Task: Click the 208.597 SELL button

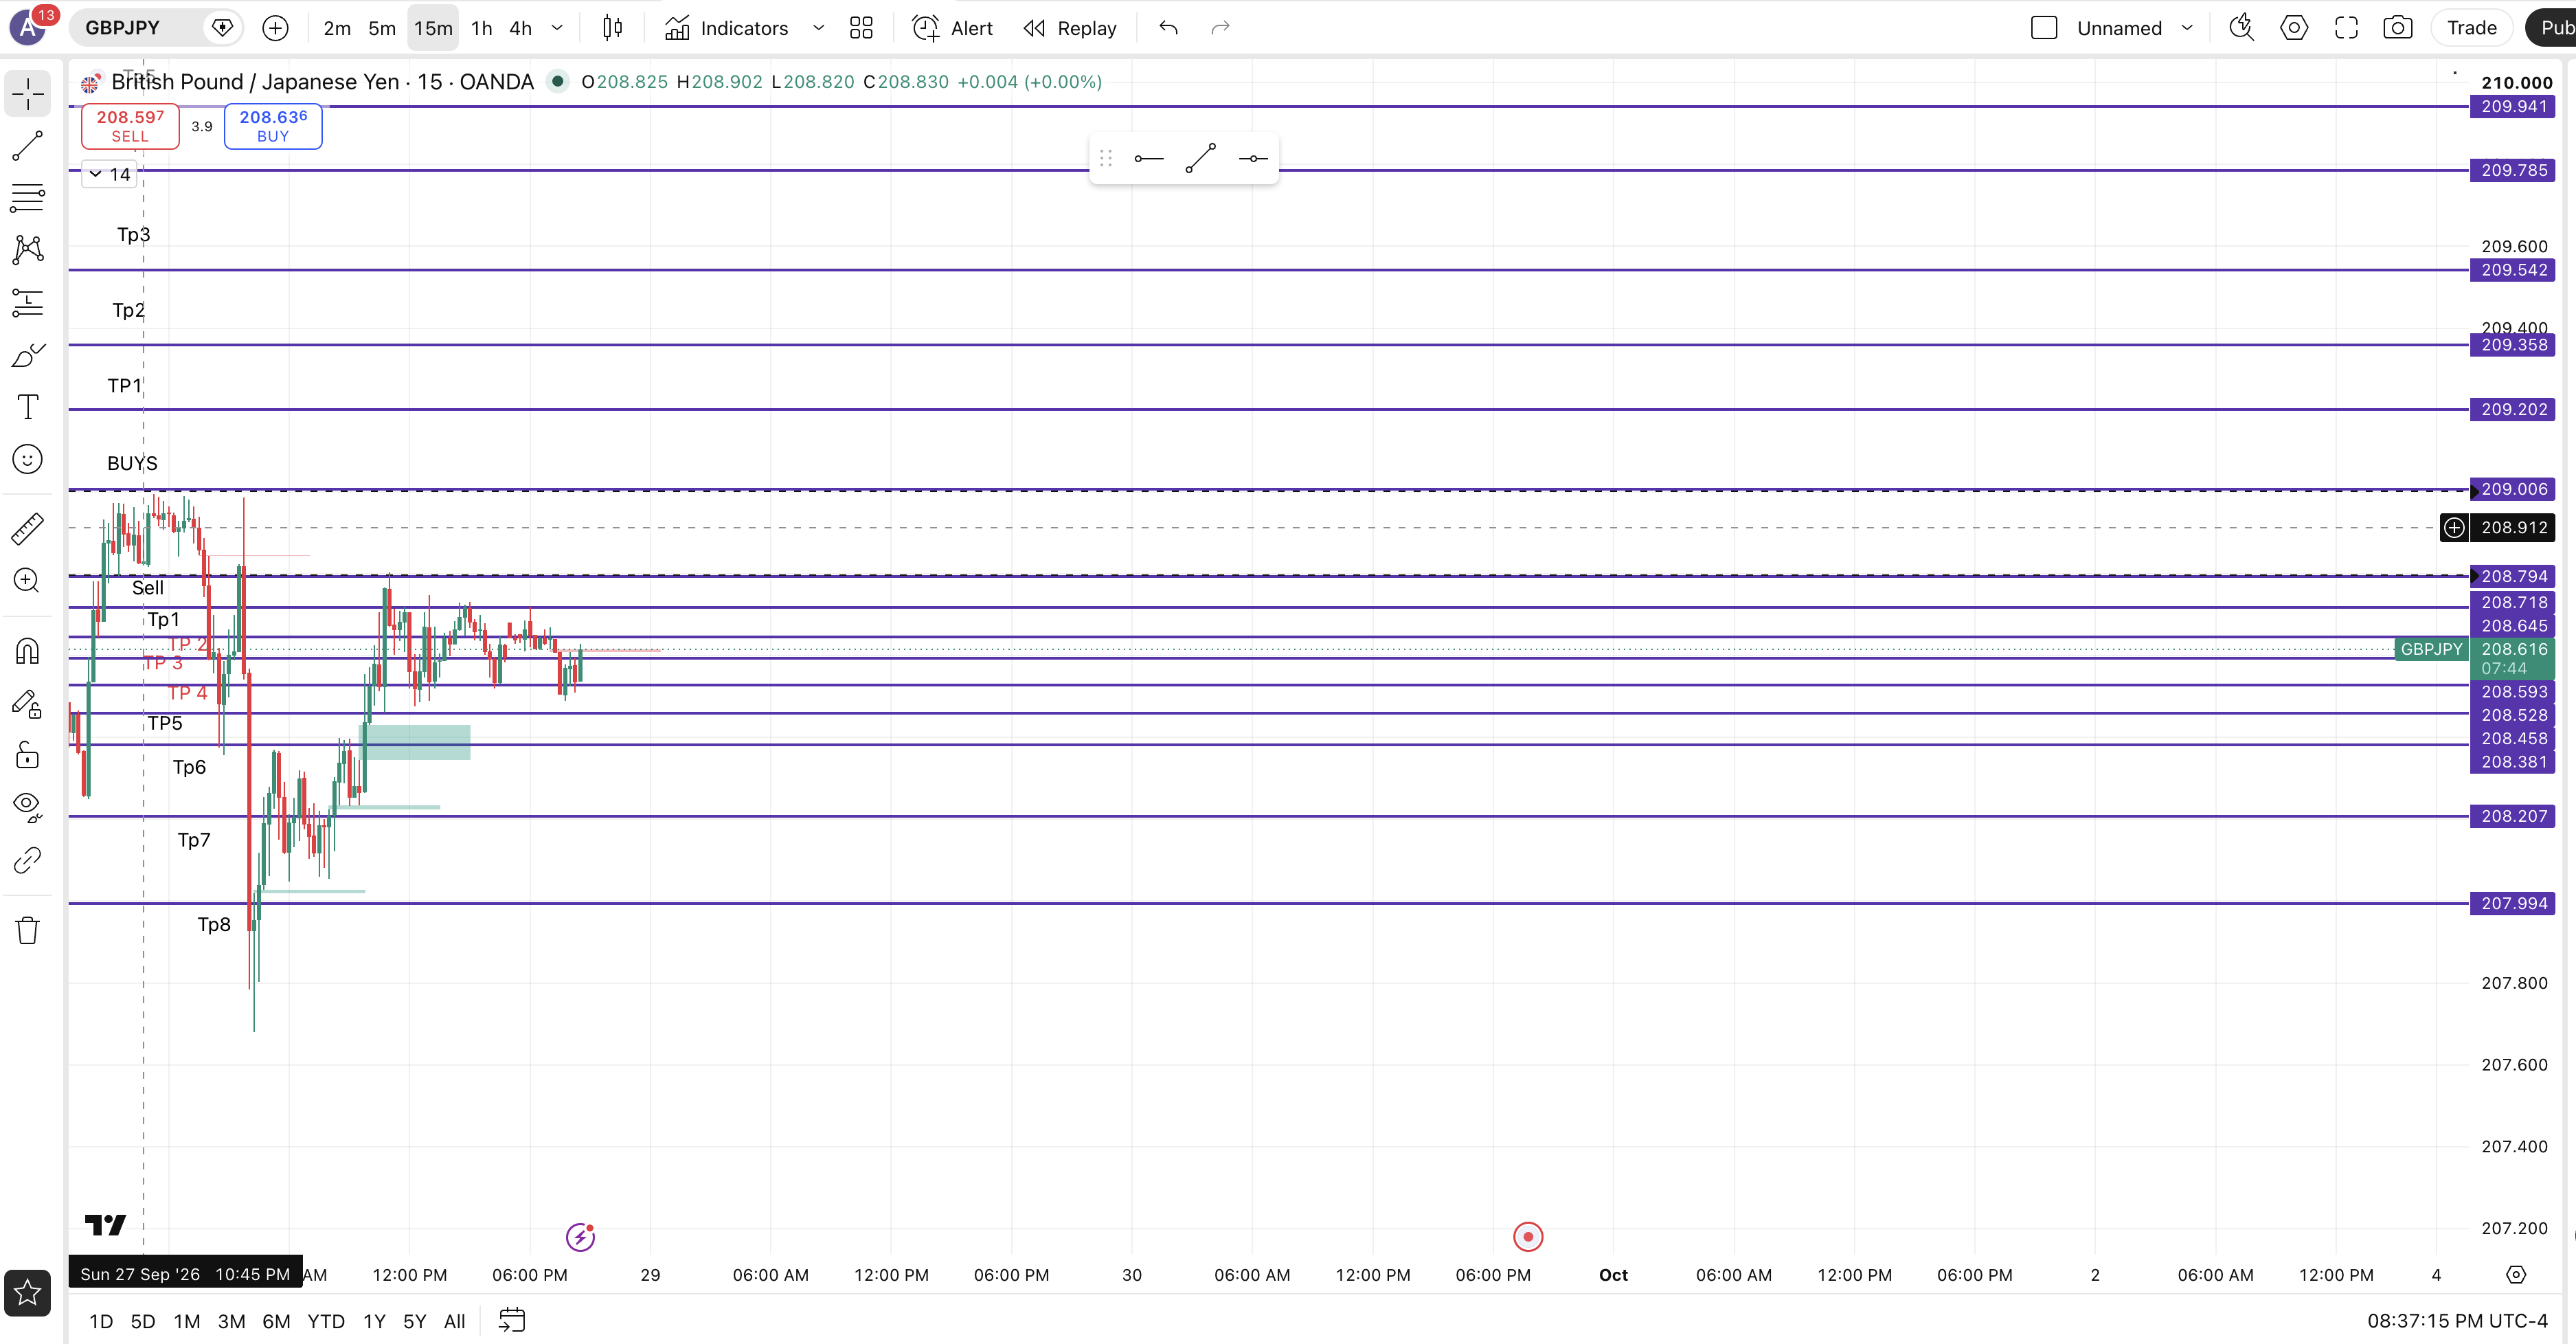Action: click(x=130, y=126)
